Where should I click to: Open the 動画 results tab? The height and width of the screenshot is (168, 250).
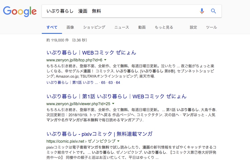coord(142,27)
